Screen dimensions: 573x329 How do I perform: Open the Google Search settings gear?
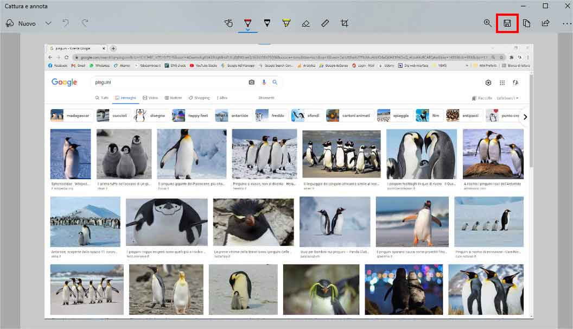[488, 83]
